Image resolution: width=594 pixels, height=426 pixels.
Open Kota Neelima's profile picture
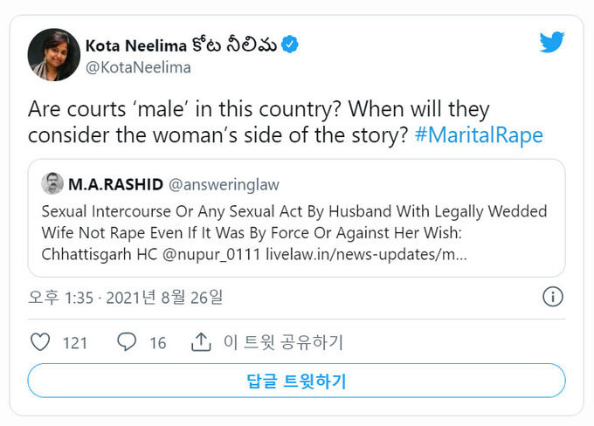pyautogui.click(x=54, y=55)
